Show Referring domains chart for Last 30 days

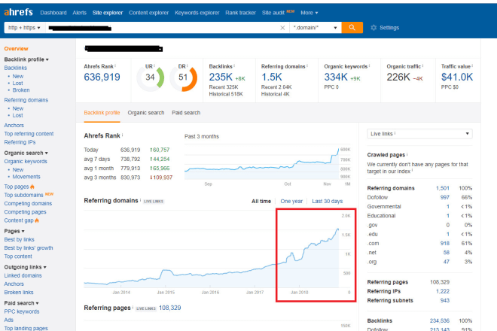(x=327, y=201)
